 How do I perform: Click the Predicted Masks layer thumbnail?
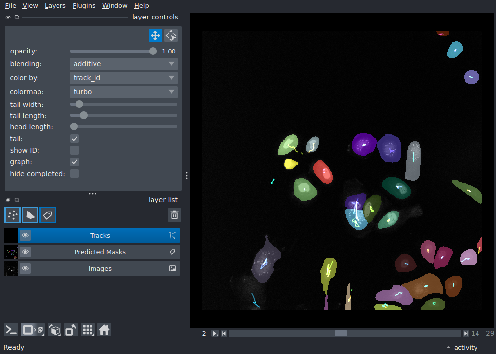11,252
